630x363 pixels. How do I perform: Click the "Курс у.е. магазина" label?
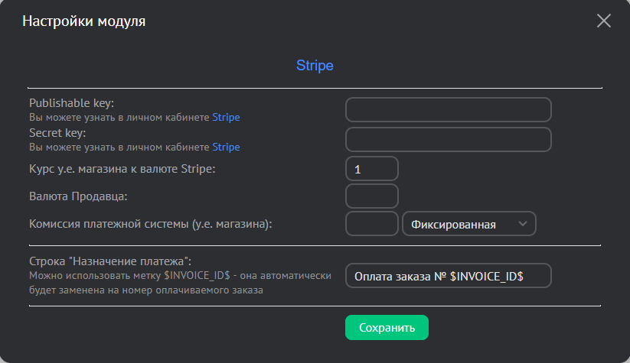pyautogui.click(x=122, y=169)
